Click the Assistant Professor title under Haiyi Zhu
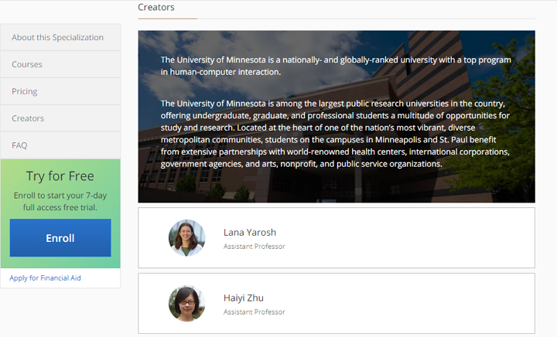This screenshot has width=557, height=337. [x=254, y=312]
